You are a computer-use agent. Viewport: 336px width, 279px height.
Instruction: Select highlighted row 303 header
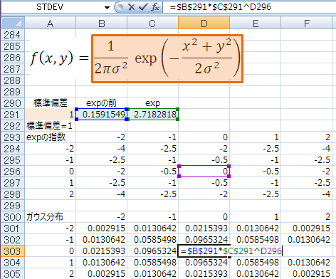coord(13,251)
